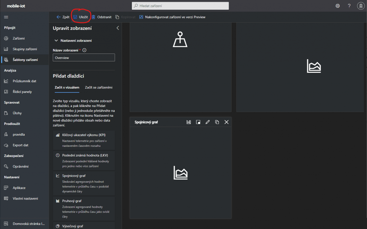The image size is (367, 229).
Task: Click the Název zobrazení input field
Action: click(x=84, y=57)
